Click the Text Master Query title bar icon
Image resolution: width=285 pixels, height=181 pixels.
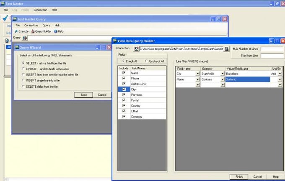click(x=15, y=19)
